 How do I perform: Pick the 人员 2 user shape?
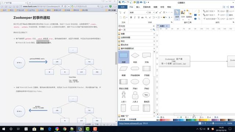[135, 97]
